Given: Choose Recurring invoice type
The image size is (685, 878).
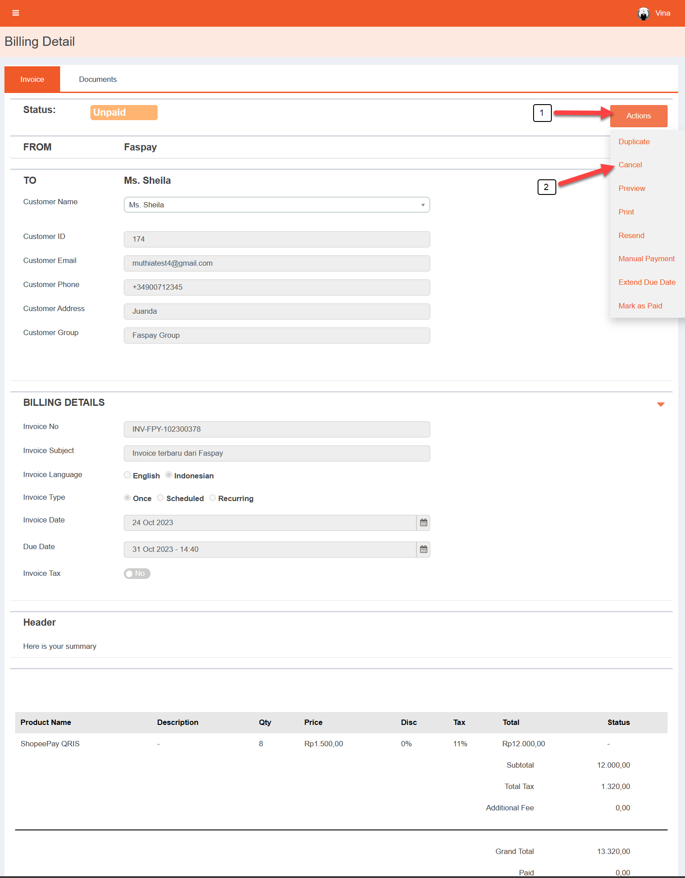Looking at the screenshot, I should pyautogui.click(x=212, y=498).
